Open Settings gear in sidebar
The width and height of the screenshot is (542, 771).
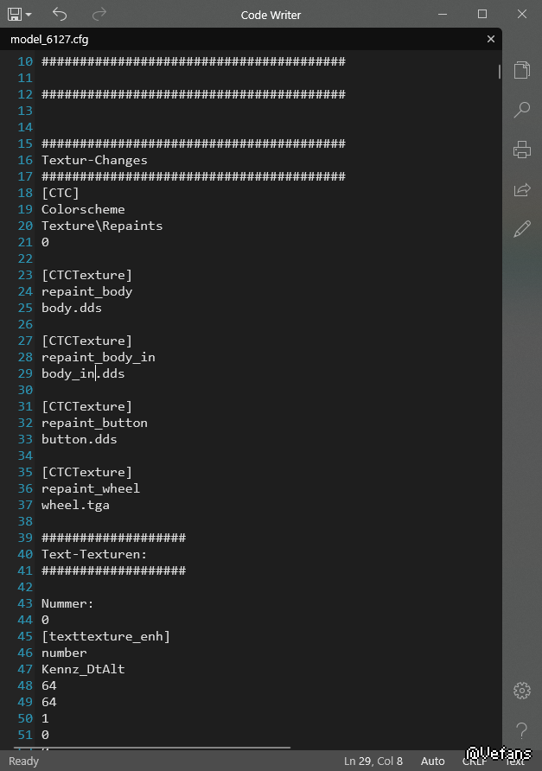(x=521, y=691)
